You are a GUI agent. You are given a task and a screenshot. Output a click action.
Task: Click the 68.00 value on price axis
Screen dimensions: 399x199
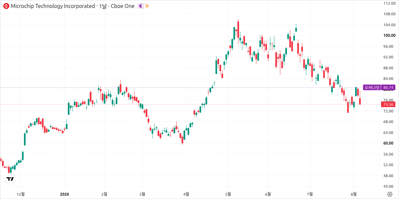389,122
